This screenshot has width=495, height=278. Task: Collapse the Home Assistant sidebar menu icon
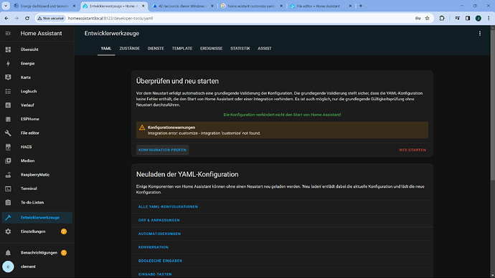pos(8,34)
